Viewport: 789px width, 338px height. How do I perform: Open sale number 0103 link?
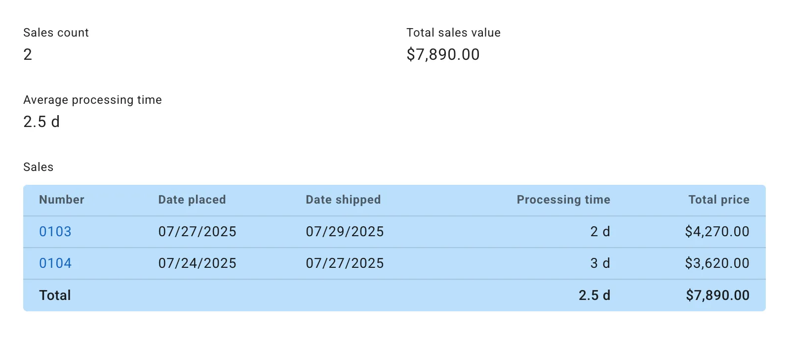[55, 231]
